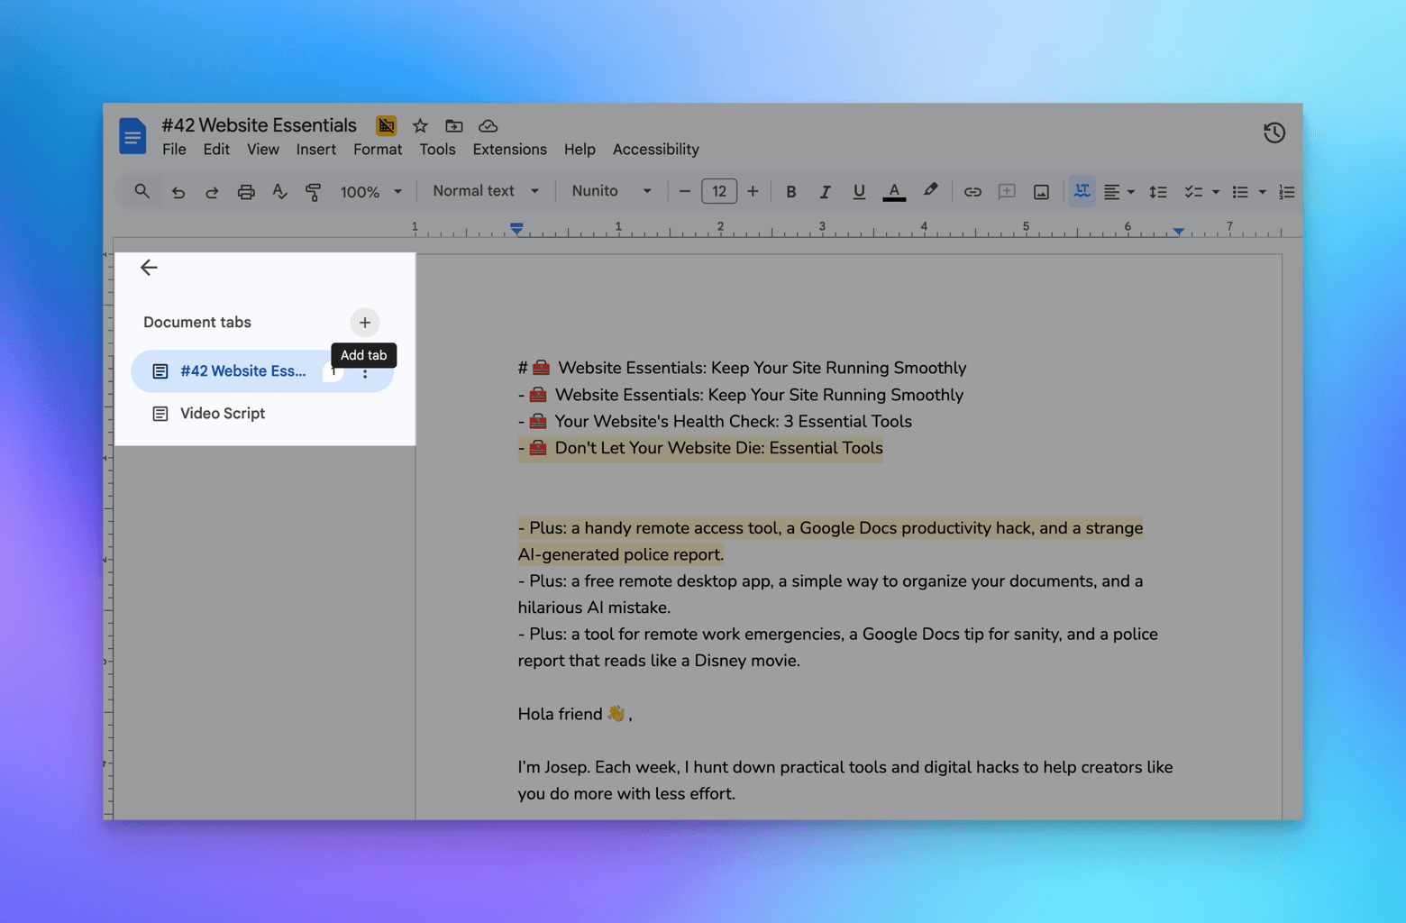Add a comment
The width and height of the screenshot is (1406, 923).
click(1007, 191)
